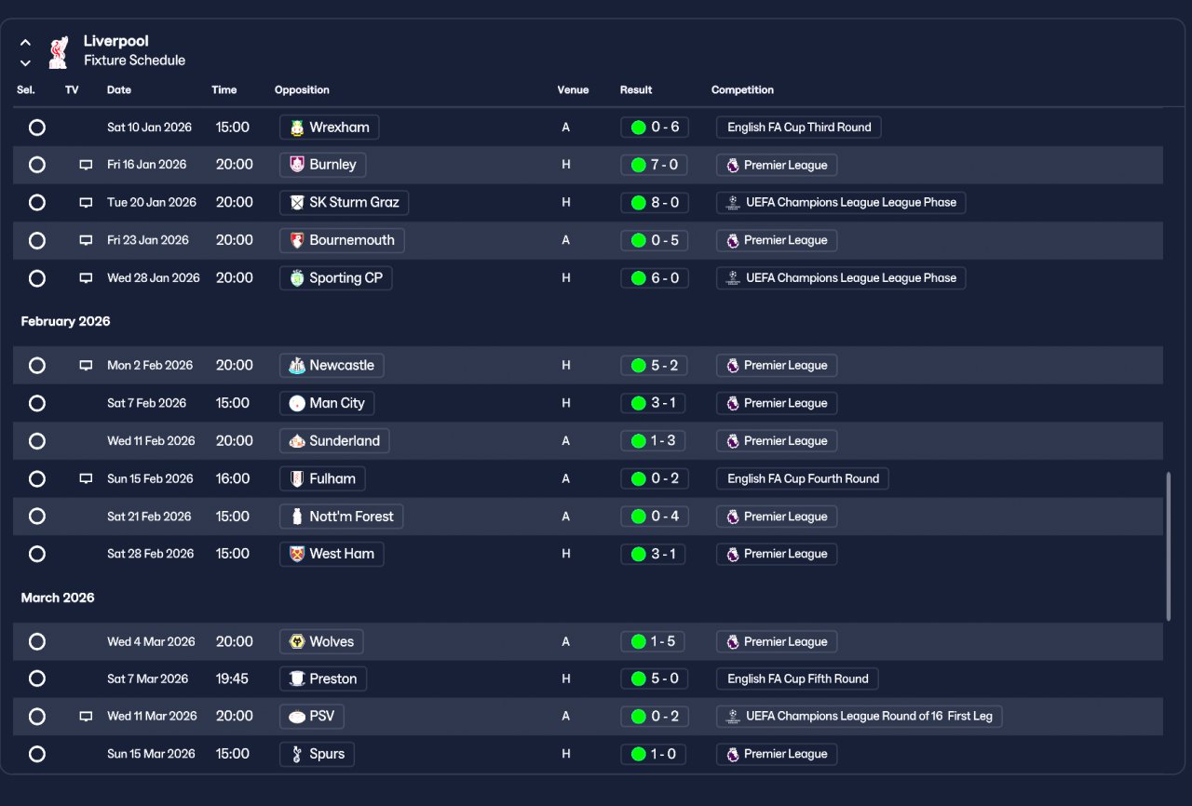The image size is (1192, 806).
Task: Click the SK Sturm Graz club badge
Action: click(x=297, y=203)
